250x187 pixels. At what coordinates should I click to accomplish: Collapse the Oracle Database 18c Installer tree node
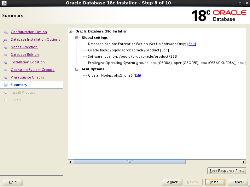tap(71, 32)
